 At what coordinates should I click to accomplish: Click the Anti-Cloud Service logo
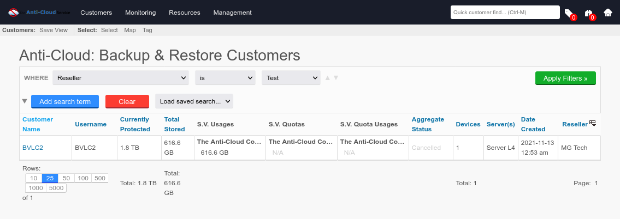pos(39,12)
